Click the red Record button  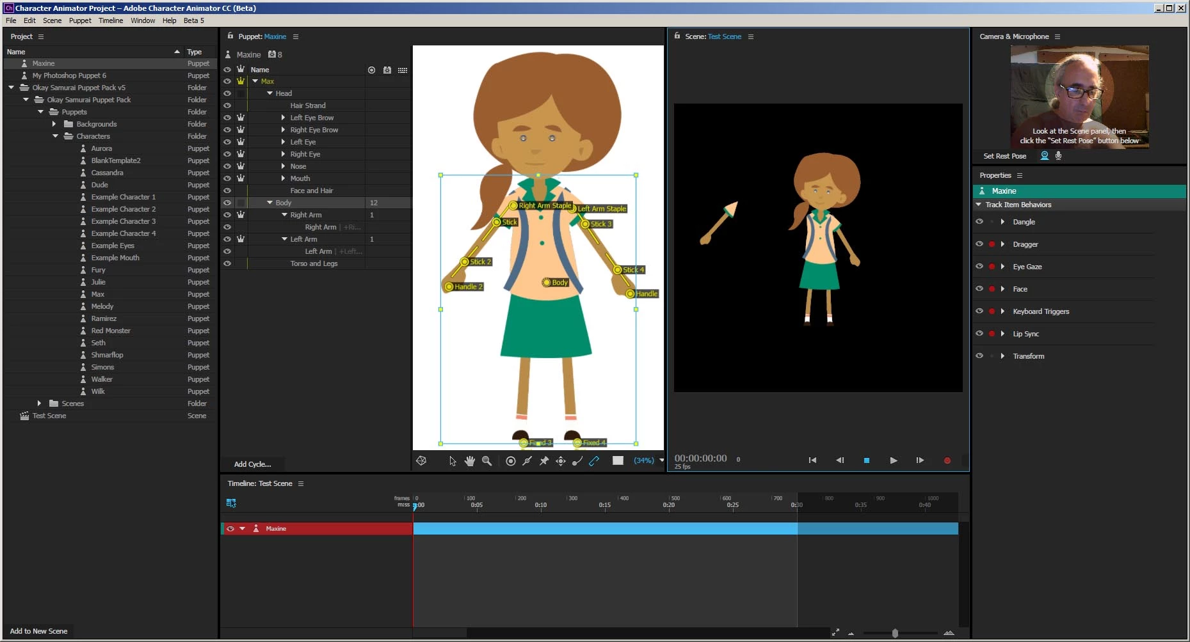coord(947,460)
